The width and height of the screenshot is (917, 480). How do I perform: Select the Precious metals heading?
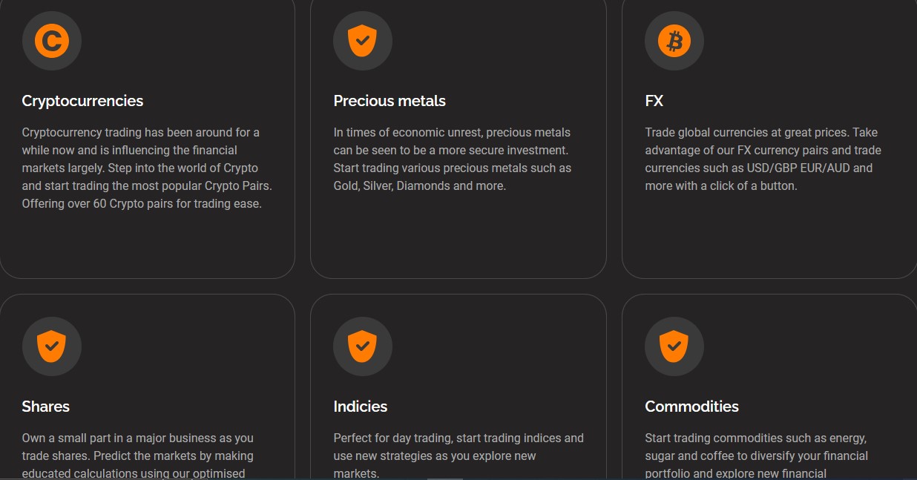(390, 101)
